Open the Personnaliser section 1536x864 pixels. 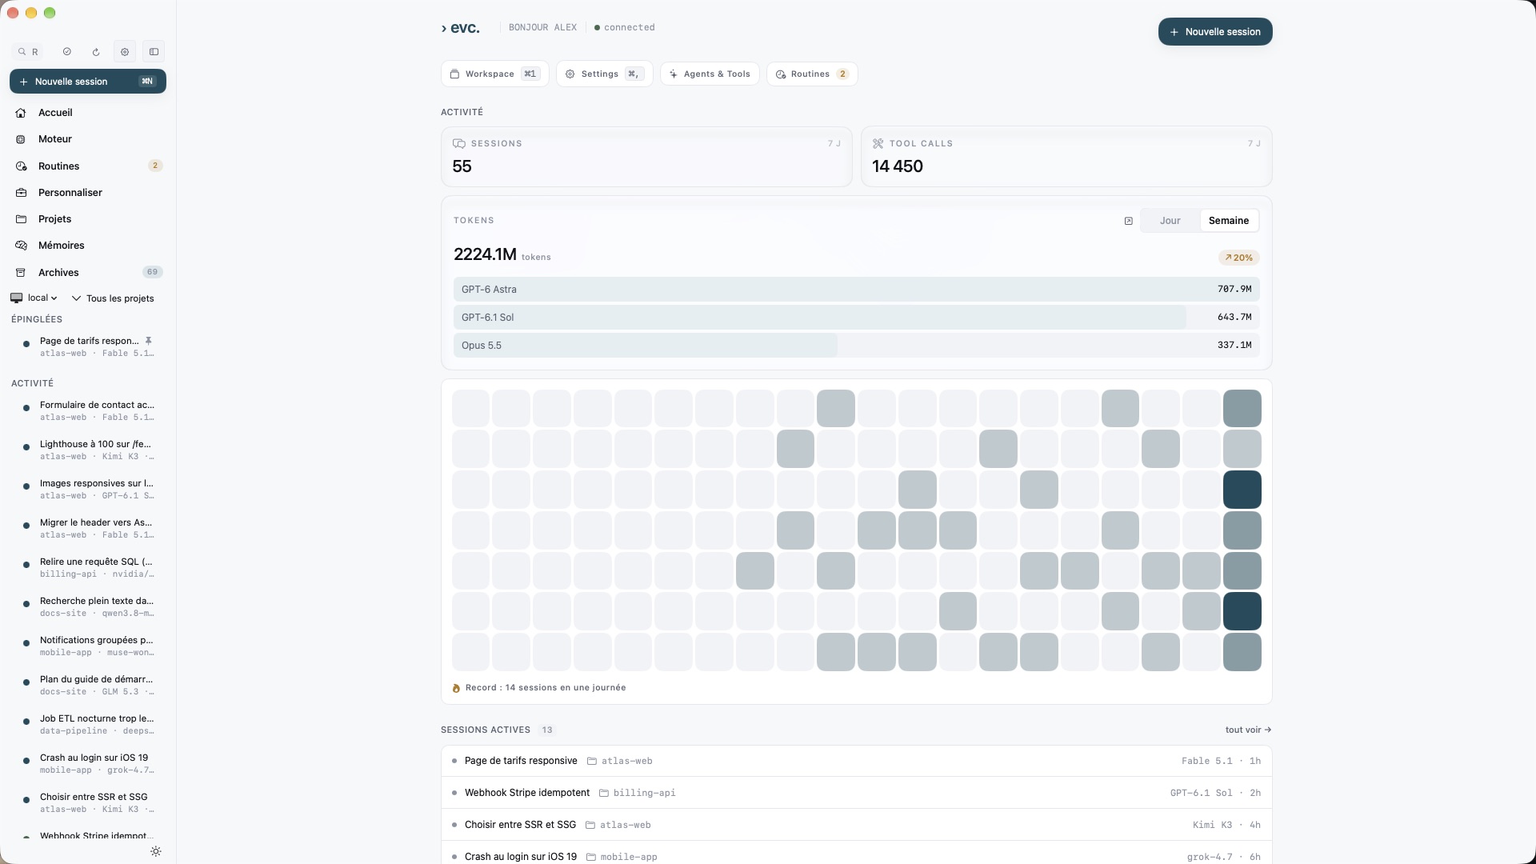(88, 193)
